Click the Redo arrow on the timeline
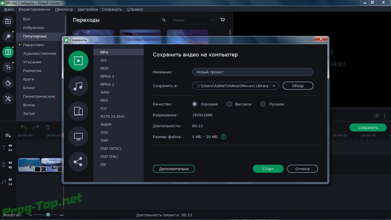 (36, 127)
